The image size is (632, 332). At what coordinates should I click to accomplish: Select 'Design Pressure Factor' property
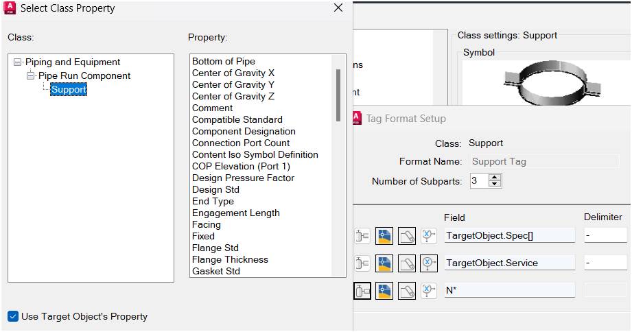tap(243, 178)
